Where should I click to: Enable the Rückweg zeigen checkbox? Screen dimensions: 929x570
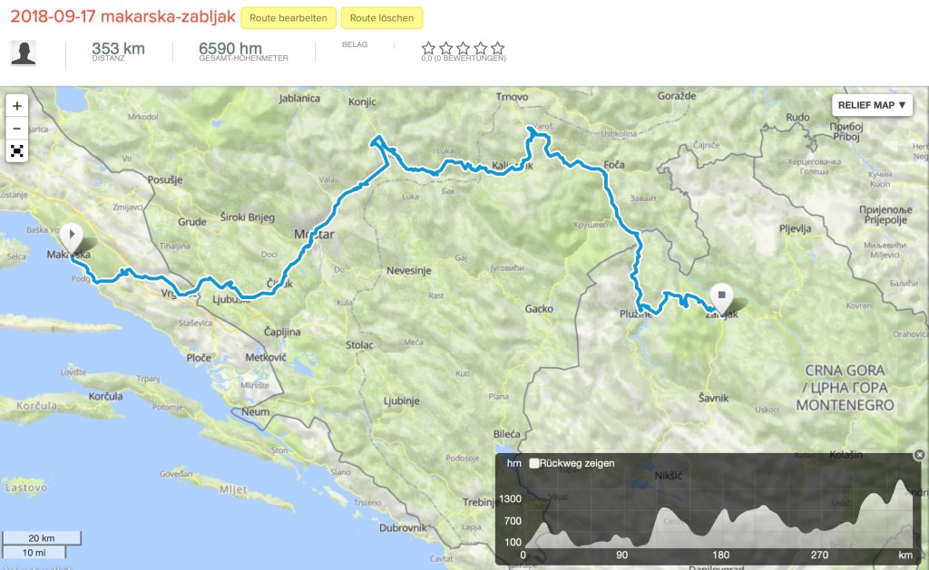534,463
